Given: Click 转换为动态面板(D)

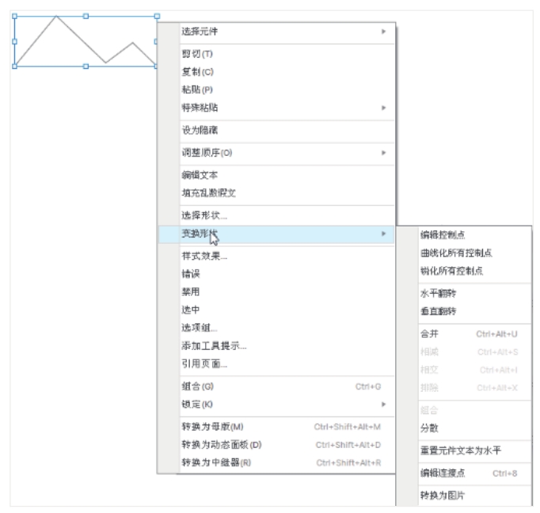Looking at the screenshot, I should pos(222,445).
